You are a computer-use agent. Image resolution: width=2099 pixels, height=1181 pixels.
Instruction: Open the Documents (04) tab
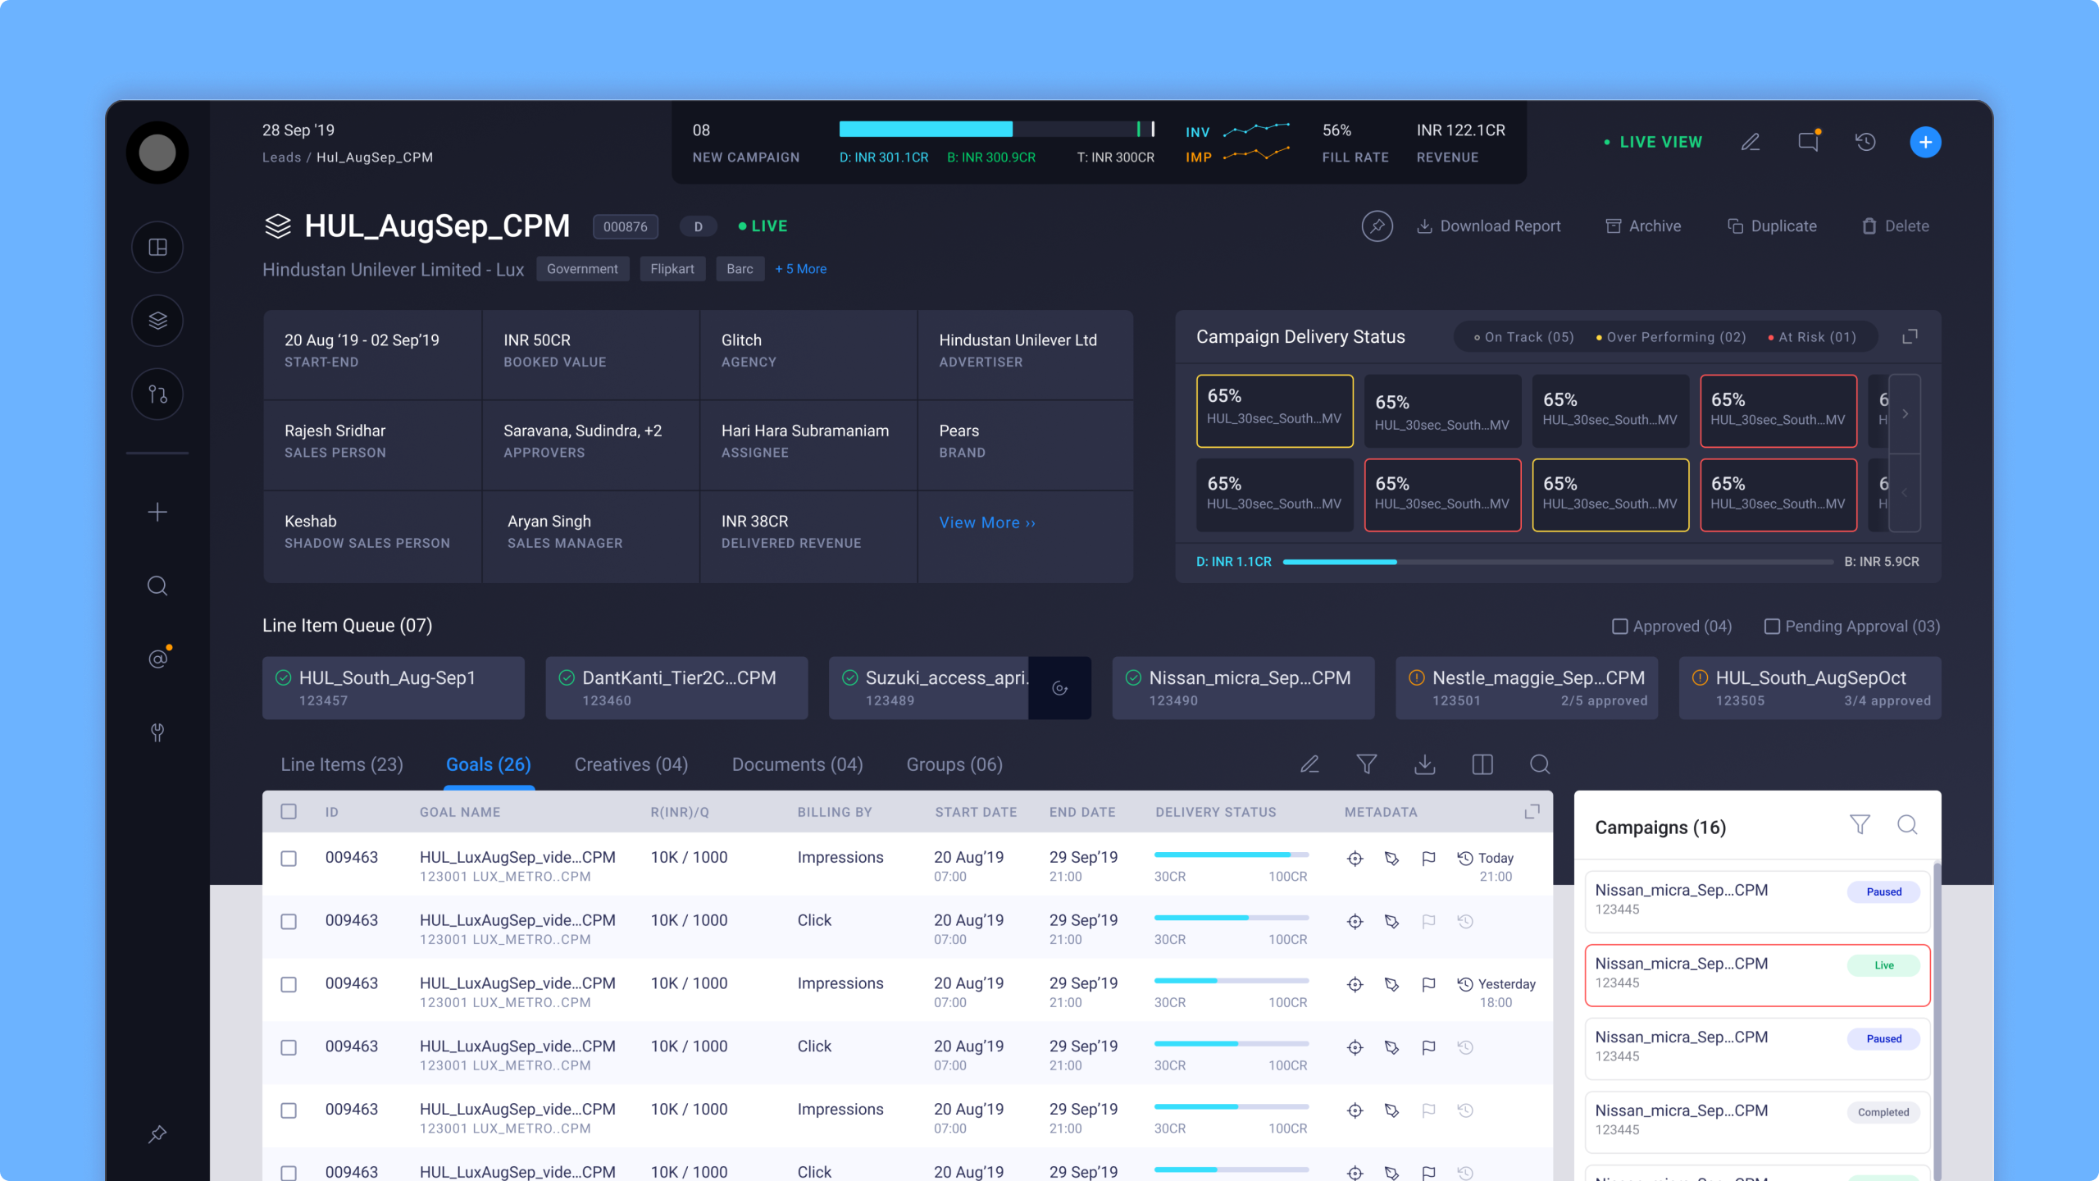pyautogui.click(x=798, y=764)
